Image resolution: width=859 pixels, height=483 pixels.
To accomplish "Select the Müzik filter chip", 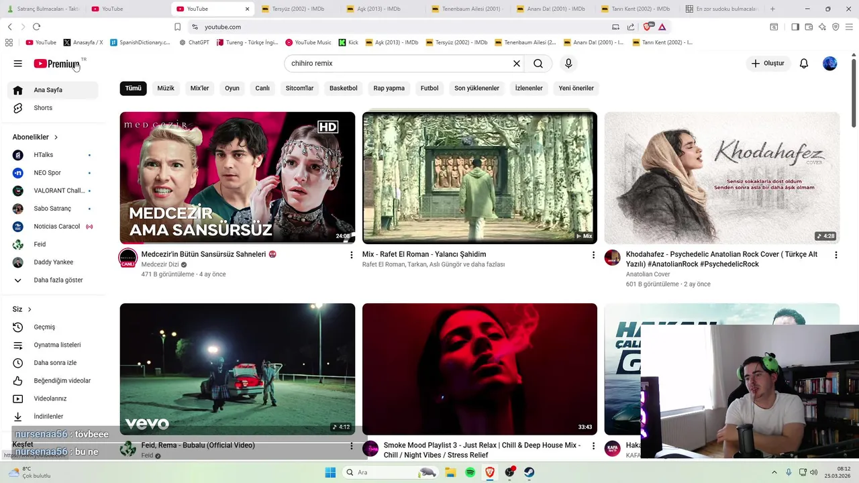I will (166, 88).
